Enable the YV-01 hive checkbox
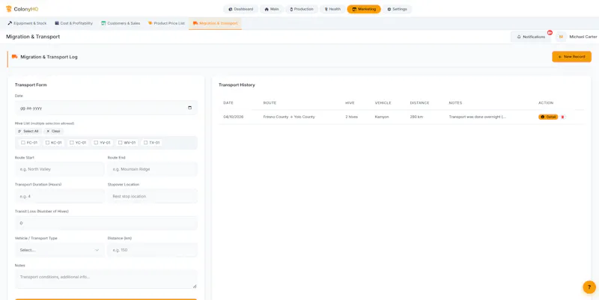 (x=97, y=143)
